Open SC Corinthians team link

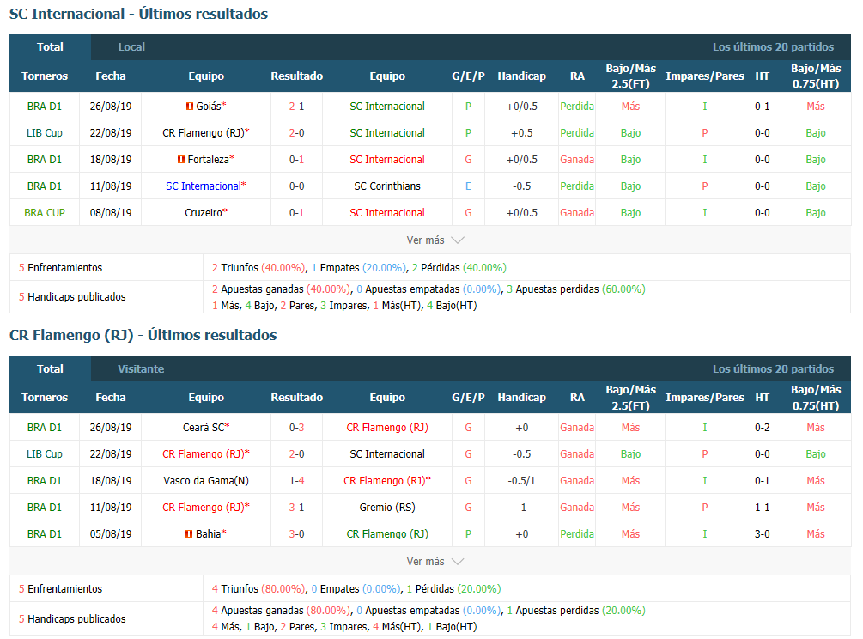387,186
